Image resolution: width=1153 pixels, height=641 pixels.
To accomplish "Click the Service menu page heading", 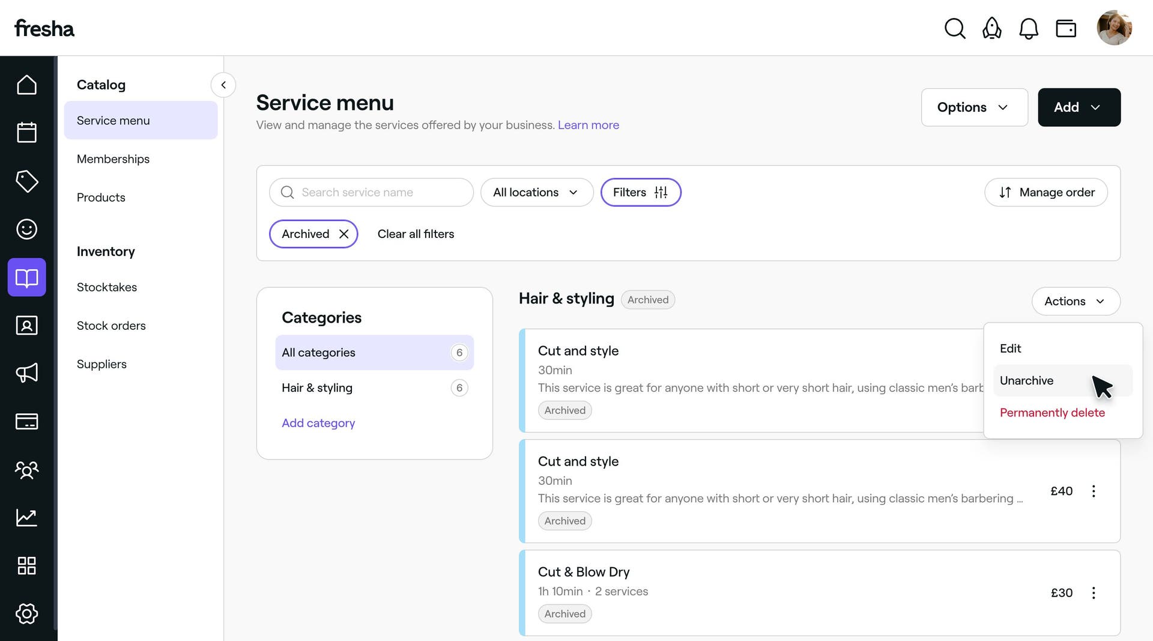I will 325,103.
